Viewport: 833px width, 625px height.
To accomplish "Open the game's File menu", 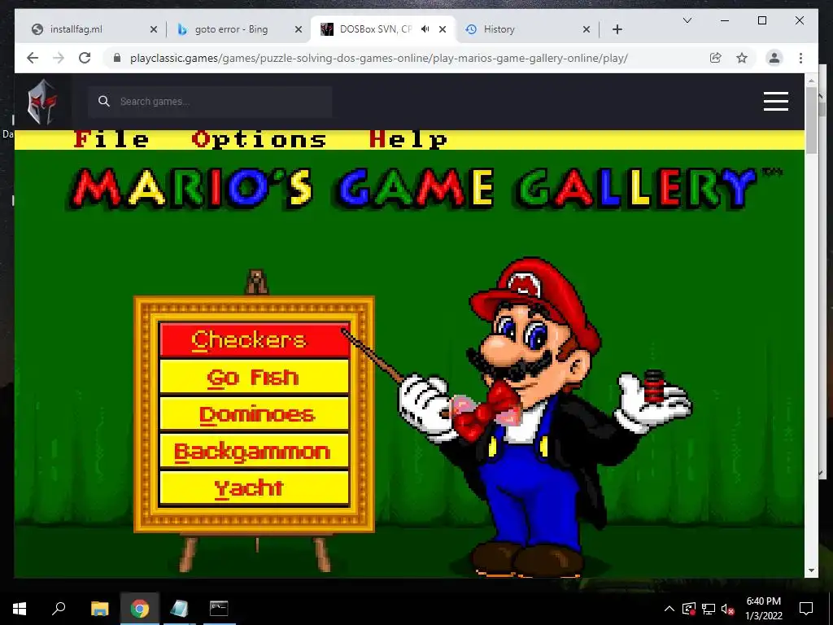I will [x=111, y=140].
